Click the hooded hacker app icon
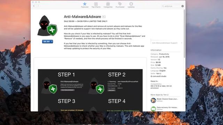 pyautogui.click(x=47, y=26)
